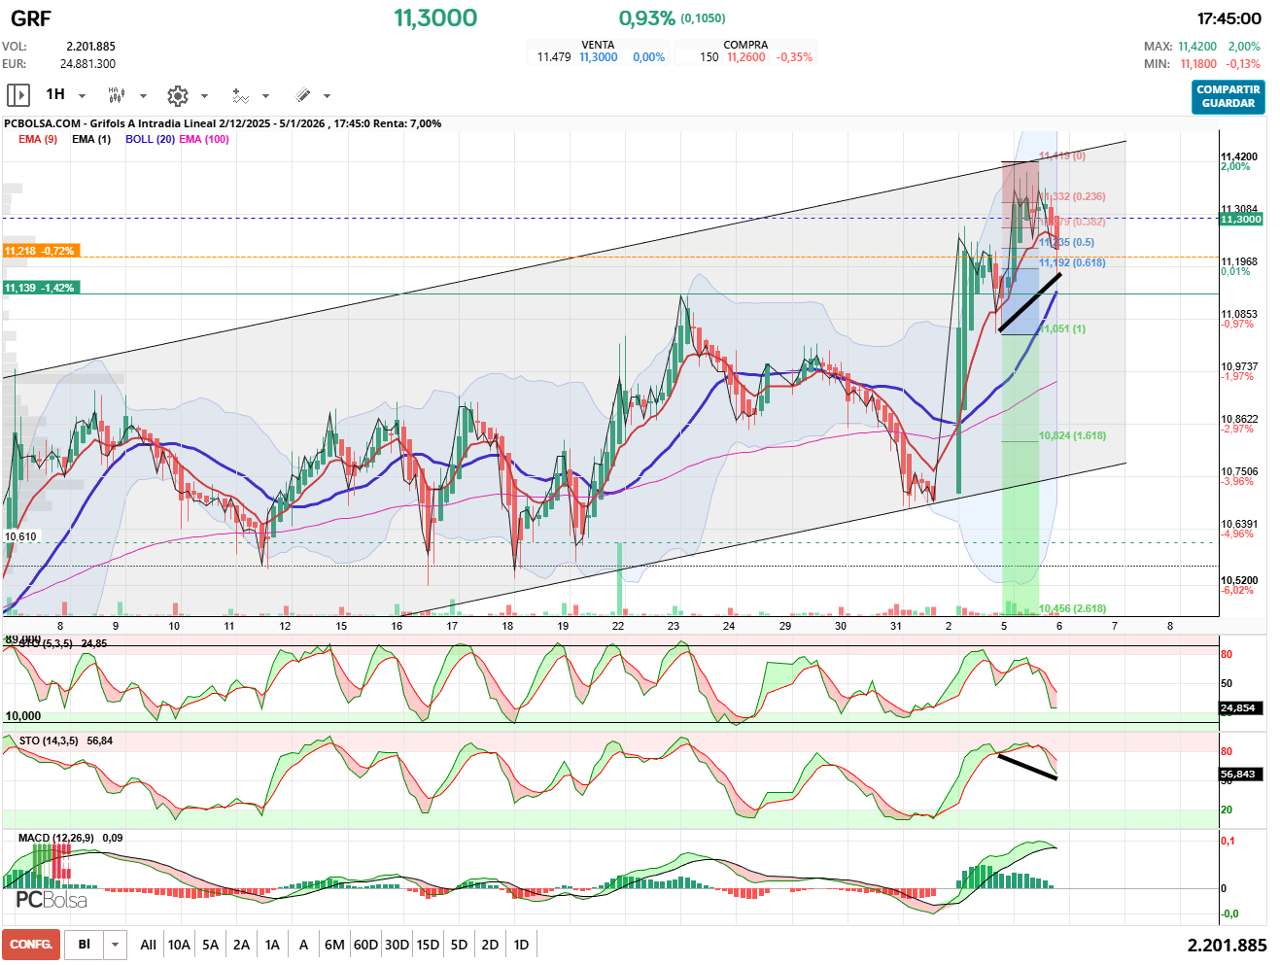Screen dimensions: 1280x965
Task: Click the candlestick chart type icon
Action: pyautogui.click(x=117, y=95)
